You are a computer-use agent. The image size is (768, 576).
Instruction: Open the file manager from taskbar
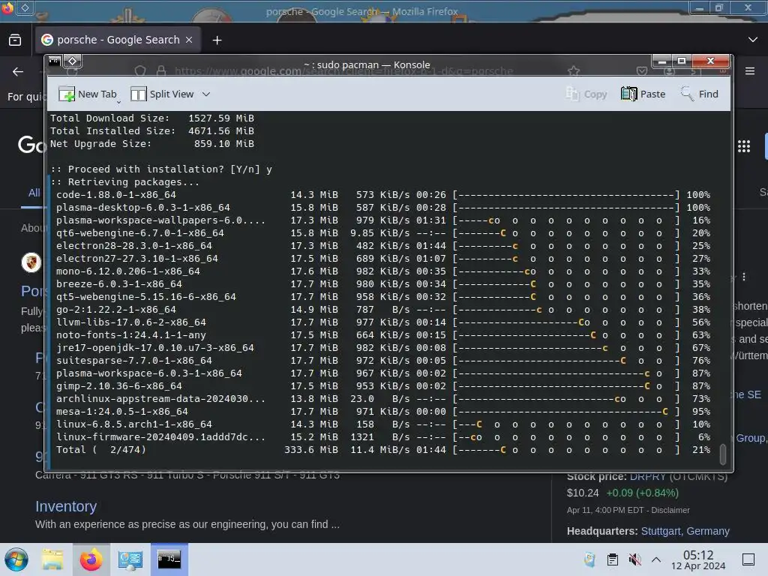(52, 559)
